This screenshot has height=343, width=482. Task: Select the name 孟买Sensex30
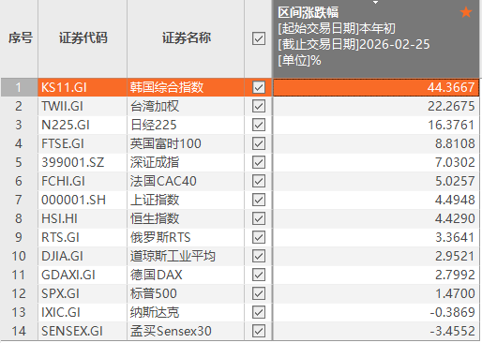(171, 331)
